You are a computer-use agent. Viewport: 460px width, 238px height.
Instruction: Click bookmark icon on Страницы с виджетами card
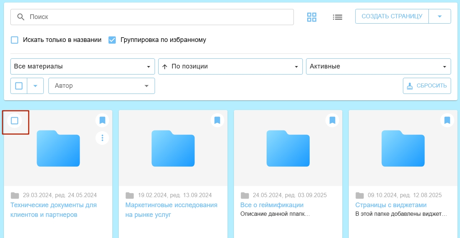click(x=447, y=120)
